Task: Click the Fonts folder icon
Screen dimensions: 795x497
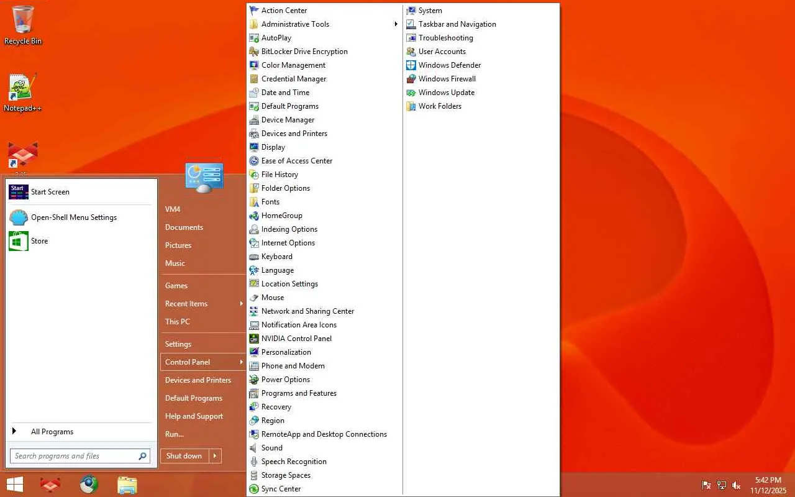Action: coord(253,202)
